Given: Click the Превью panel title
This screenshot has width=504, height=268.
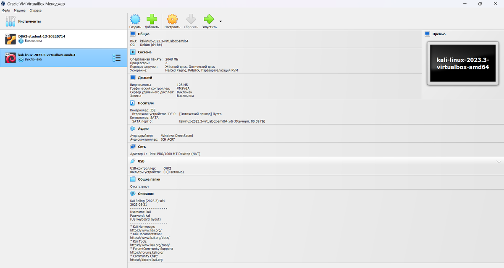Looking at the screenshot, I should coord(439,34).
